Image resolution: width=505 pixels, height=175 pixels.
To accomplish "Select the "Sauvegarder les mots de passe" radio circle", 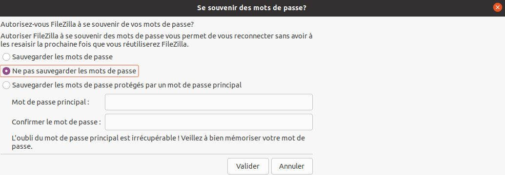I will tap(6, 57).
